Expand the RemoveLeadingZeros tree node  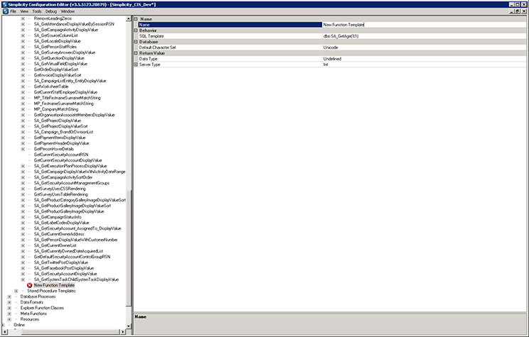coord(23,18)
